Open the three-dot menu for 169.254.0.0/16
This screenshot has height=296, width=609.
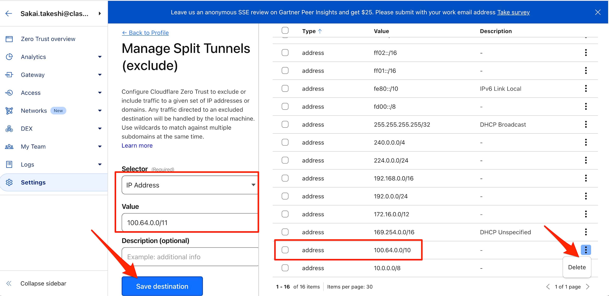pos(586,232)
